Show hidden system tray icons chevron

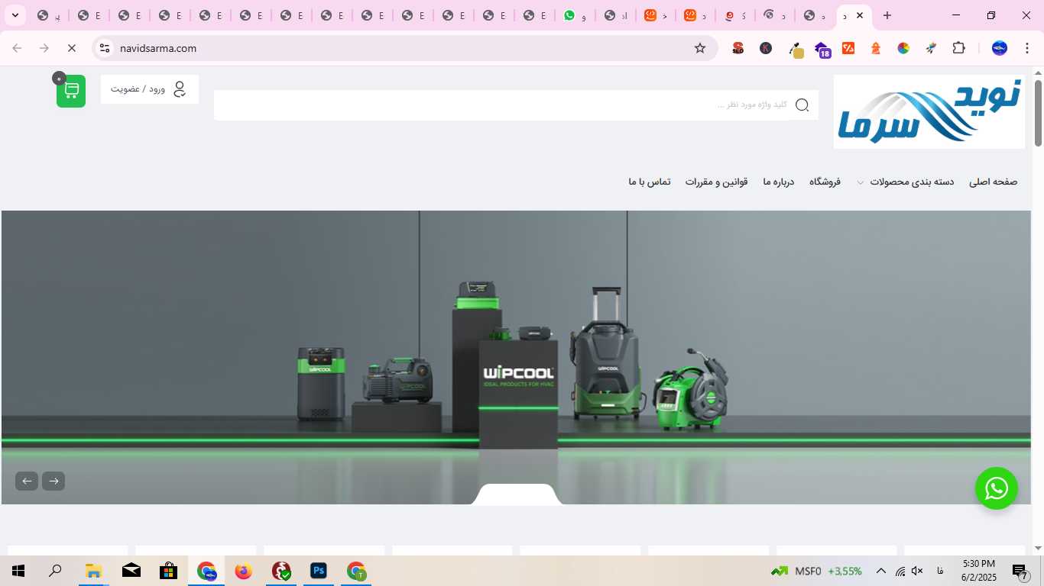(880, 571)
